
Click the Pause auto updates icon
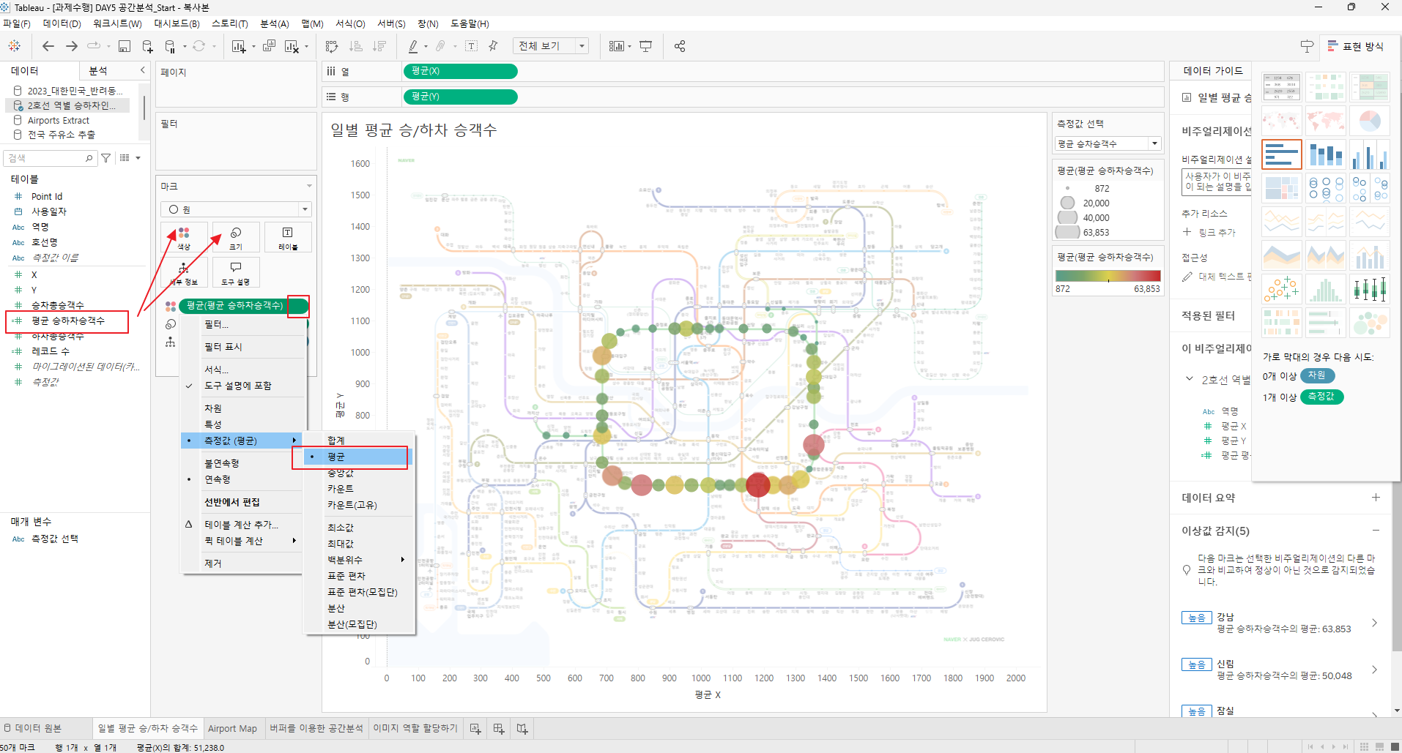pyautogui.click(x=170, y=46)
